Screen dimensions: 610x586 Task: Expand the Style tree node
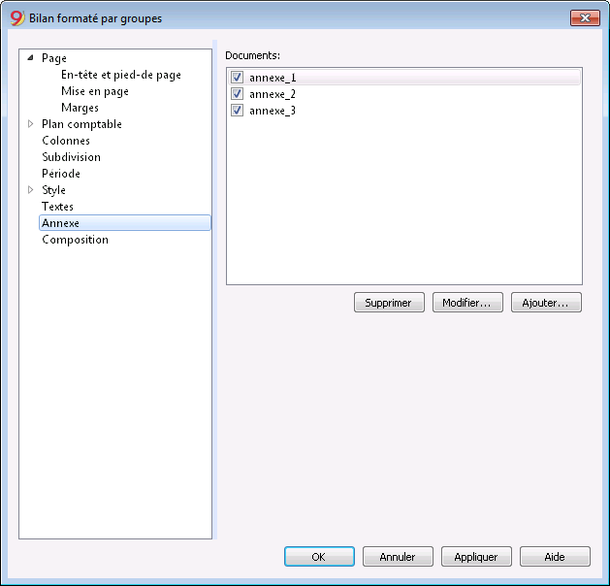point(30,189)
